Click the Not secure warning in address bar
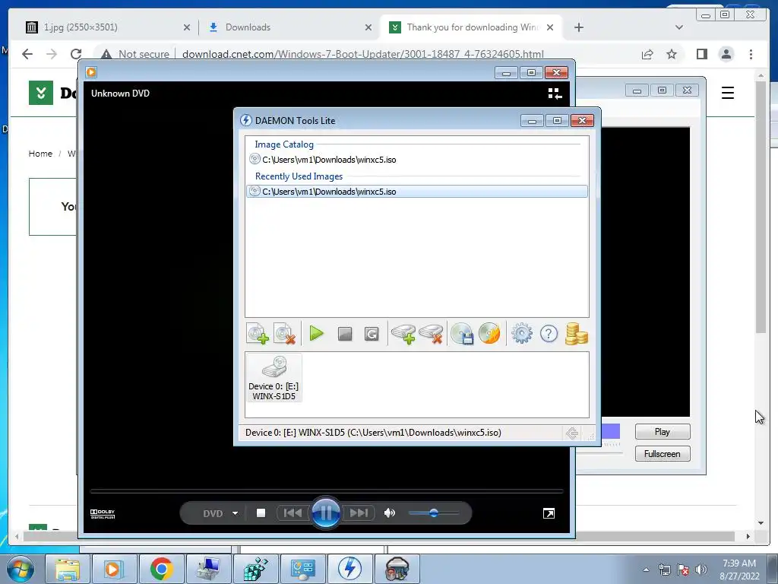 coord(135,54)
